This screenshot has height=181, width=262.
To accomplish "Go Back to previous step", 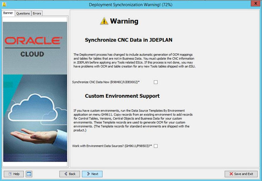I will (70, 174).
